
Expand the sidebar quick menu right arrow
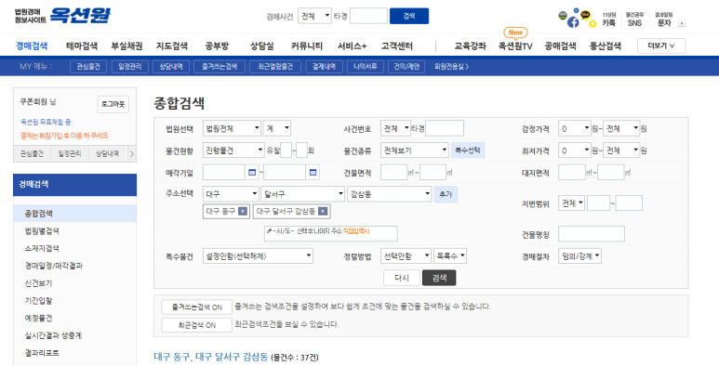coord(131,154)
